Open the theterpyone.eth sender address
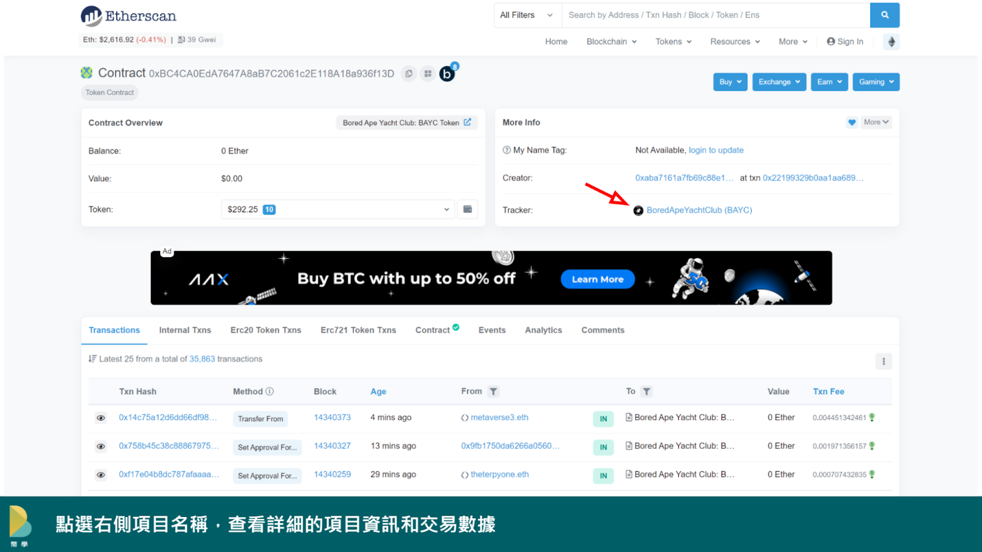The width and height of the screenshot is (982, 552). (x=500, y=475)
